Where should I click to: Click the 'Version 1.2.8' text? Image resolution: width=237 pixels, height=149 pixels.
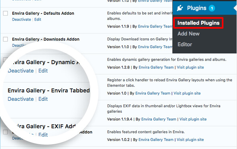[x=118, y=67]
